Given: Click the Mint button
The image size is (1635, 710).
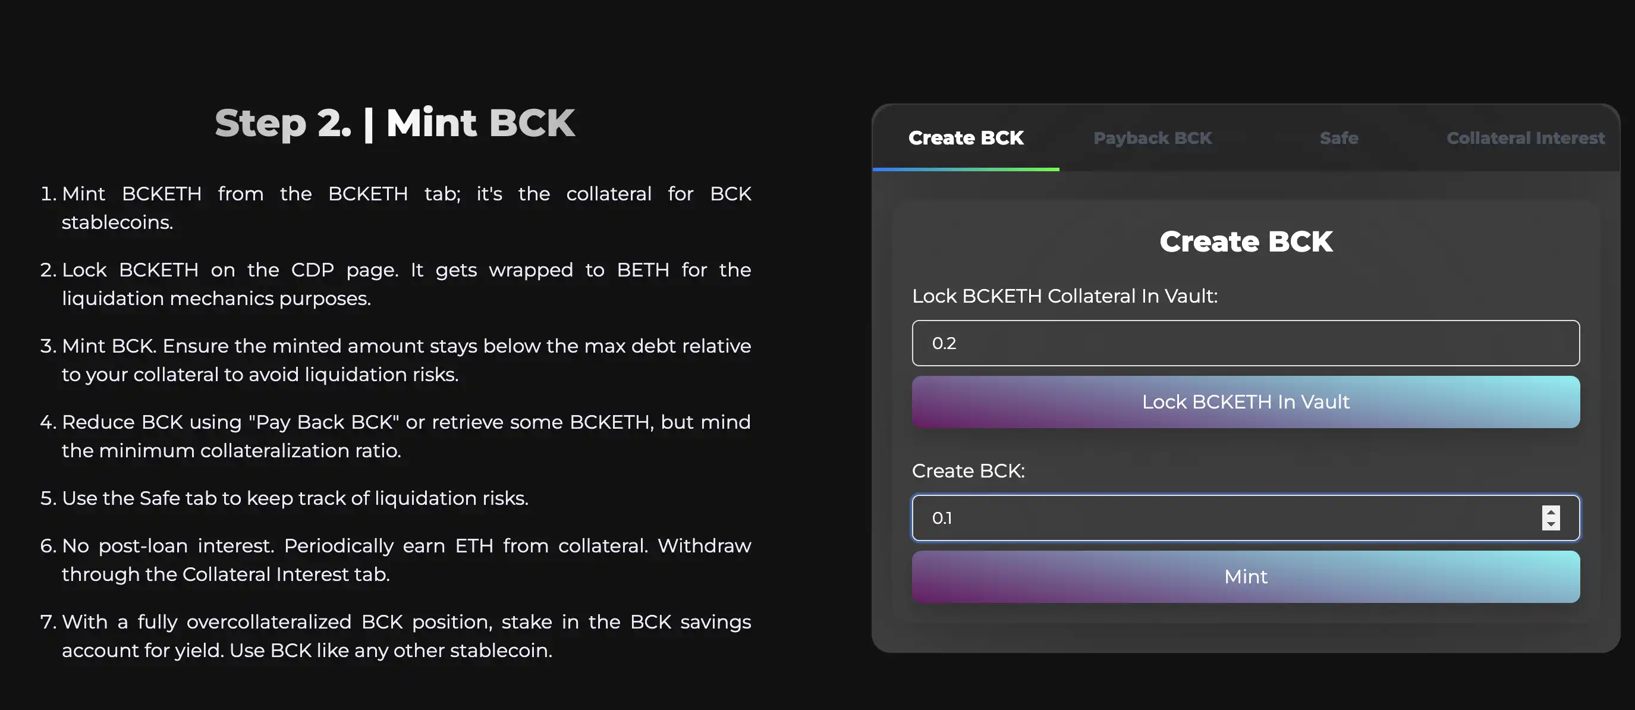Looking at the screenshot, I should click(1246, 576).
